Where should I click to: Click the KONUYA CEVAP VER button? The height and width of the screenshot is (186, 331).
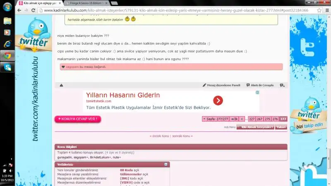pos(78,119)
